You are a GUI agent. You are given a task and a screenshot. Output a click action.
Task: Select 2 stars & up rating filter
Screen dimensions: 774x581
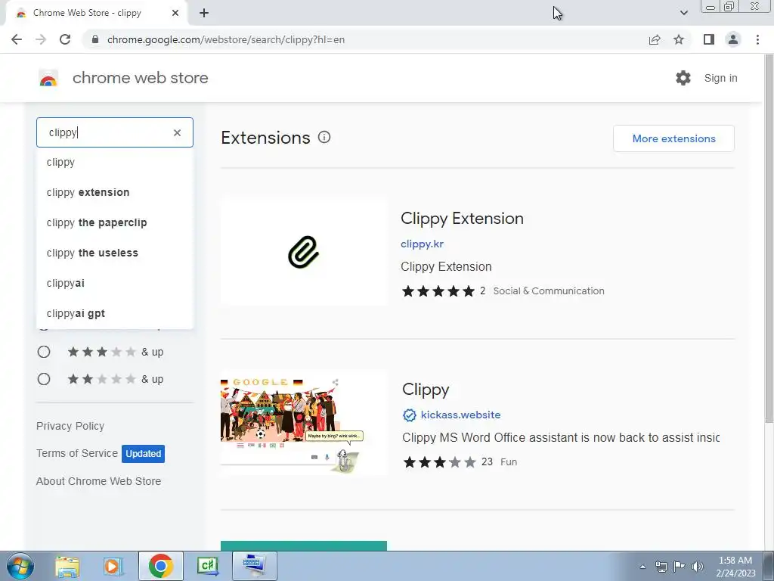click(x=44, y=379)
